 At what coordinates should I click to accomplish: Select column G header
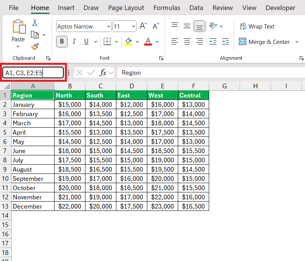(x=225, y=86)
